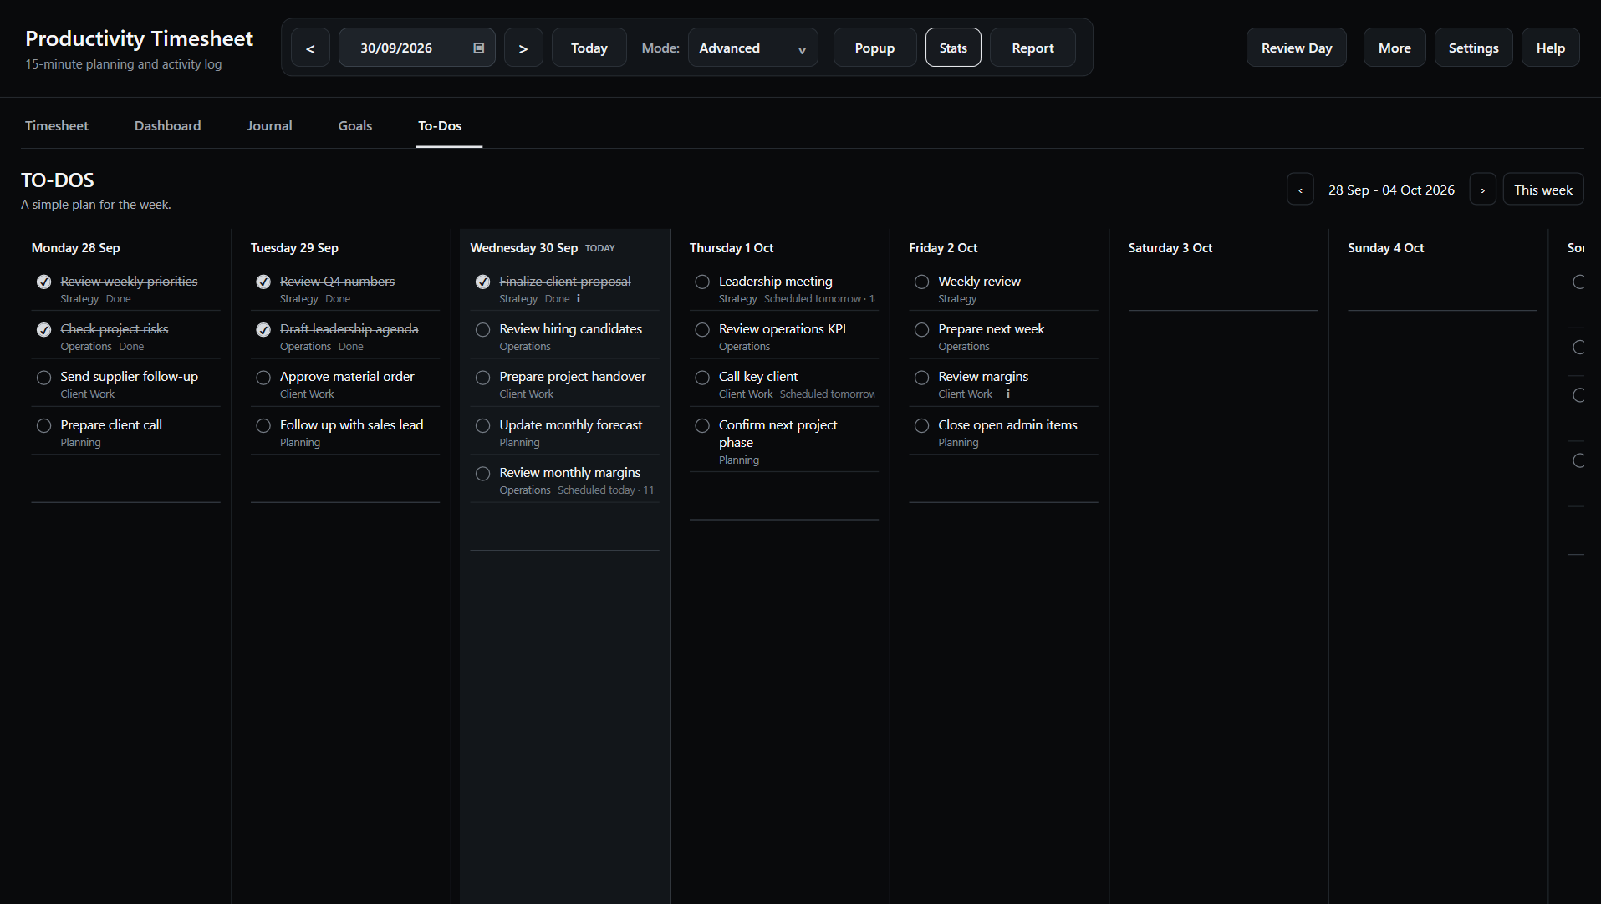Image resolution: width=1601 pixels, height=904 pixels.
Task: Add a to-do in Wednesday's empty row
Action: [564, 526]
